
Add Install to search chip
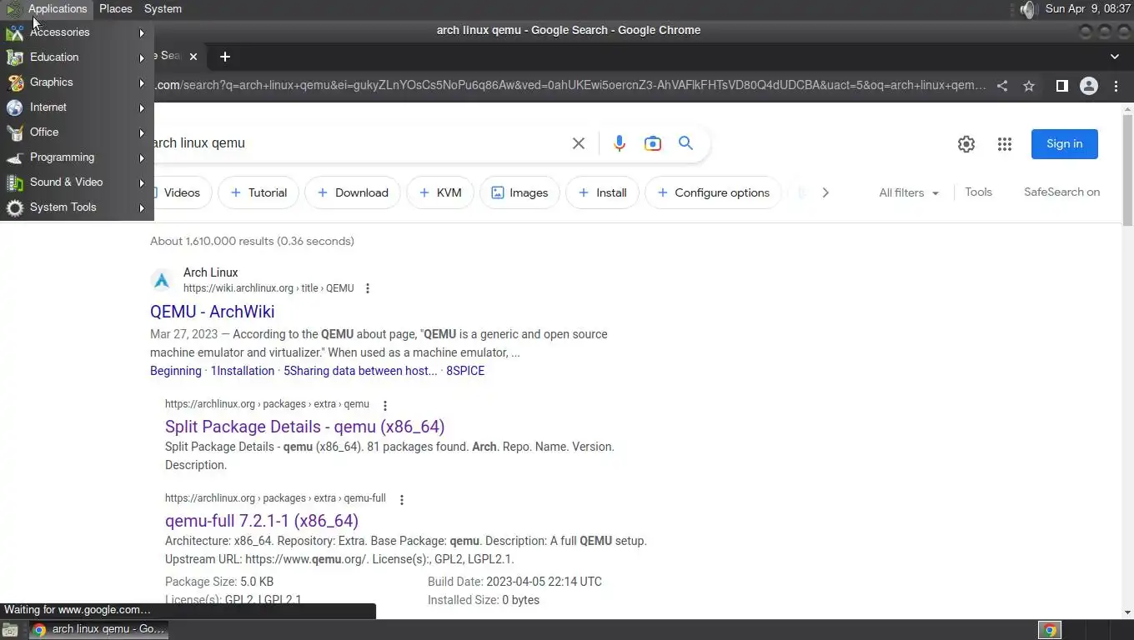602,192
